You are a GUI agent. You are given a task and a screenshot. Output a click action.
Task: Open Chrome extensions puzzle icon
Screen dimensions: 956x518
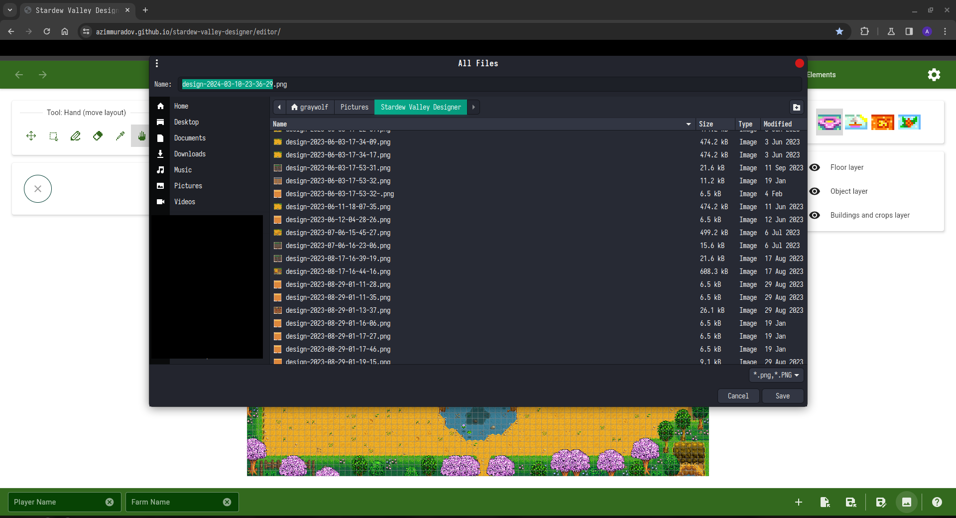864,31
